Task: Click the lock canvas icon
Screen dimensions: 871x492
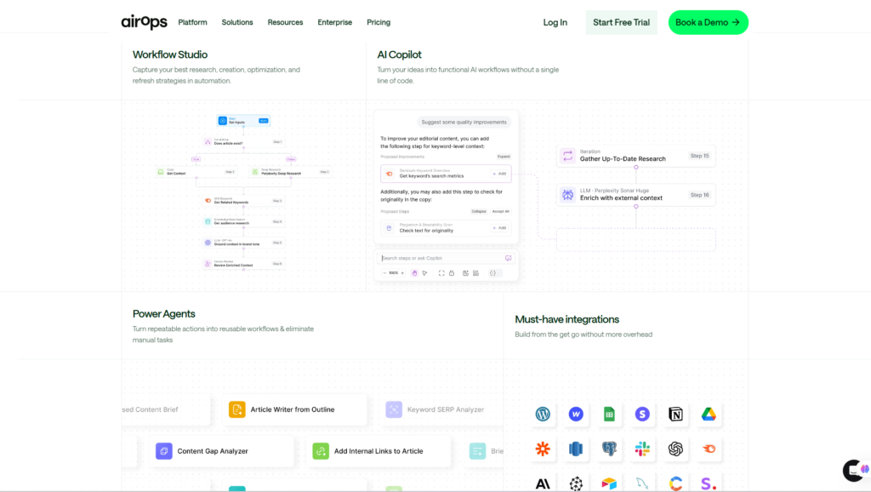Action: [x=452, y=273]
